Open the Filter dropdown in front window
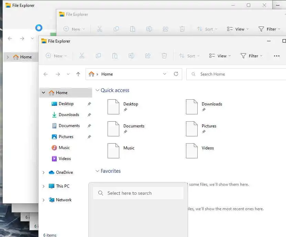Screen dimensions: 286x237 252,56
